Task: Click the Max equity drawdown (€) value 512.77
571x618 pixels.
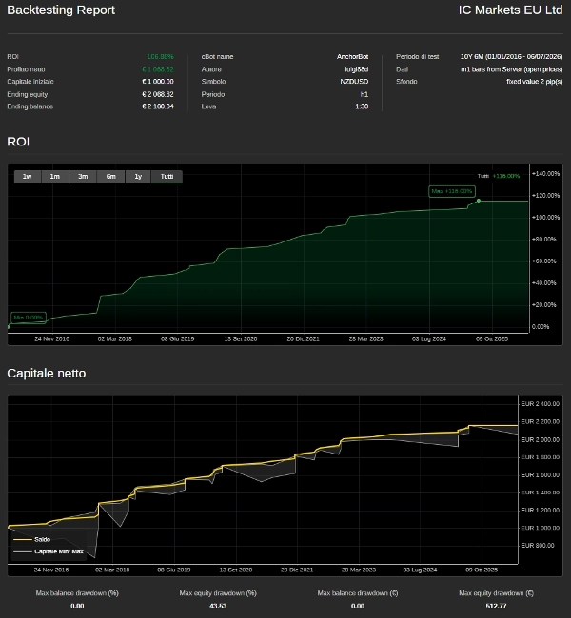Action: 497,607
